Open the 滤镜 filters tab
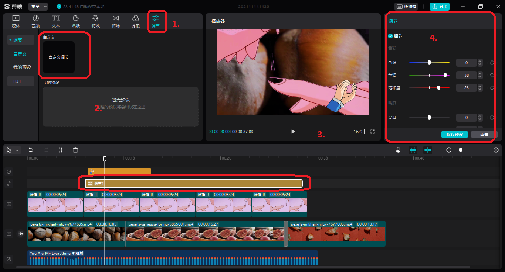The width and height of the screenshot is (505, 272). point(136,21)
